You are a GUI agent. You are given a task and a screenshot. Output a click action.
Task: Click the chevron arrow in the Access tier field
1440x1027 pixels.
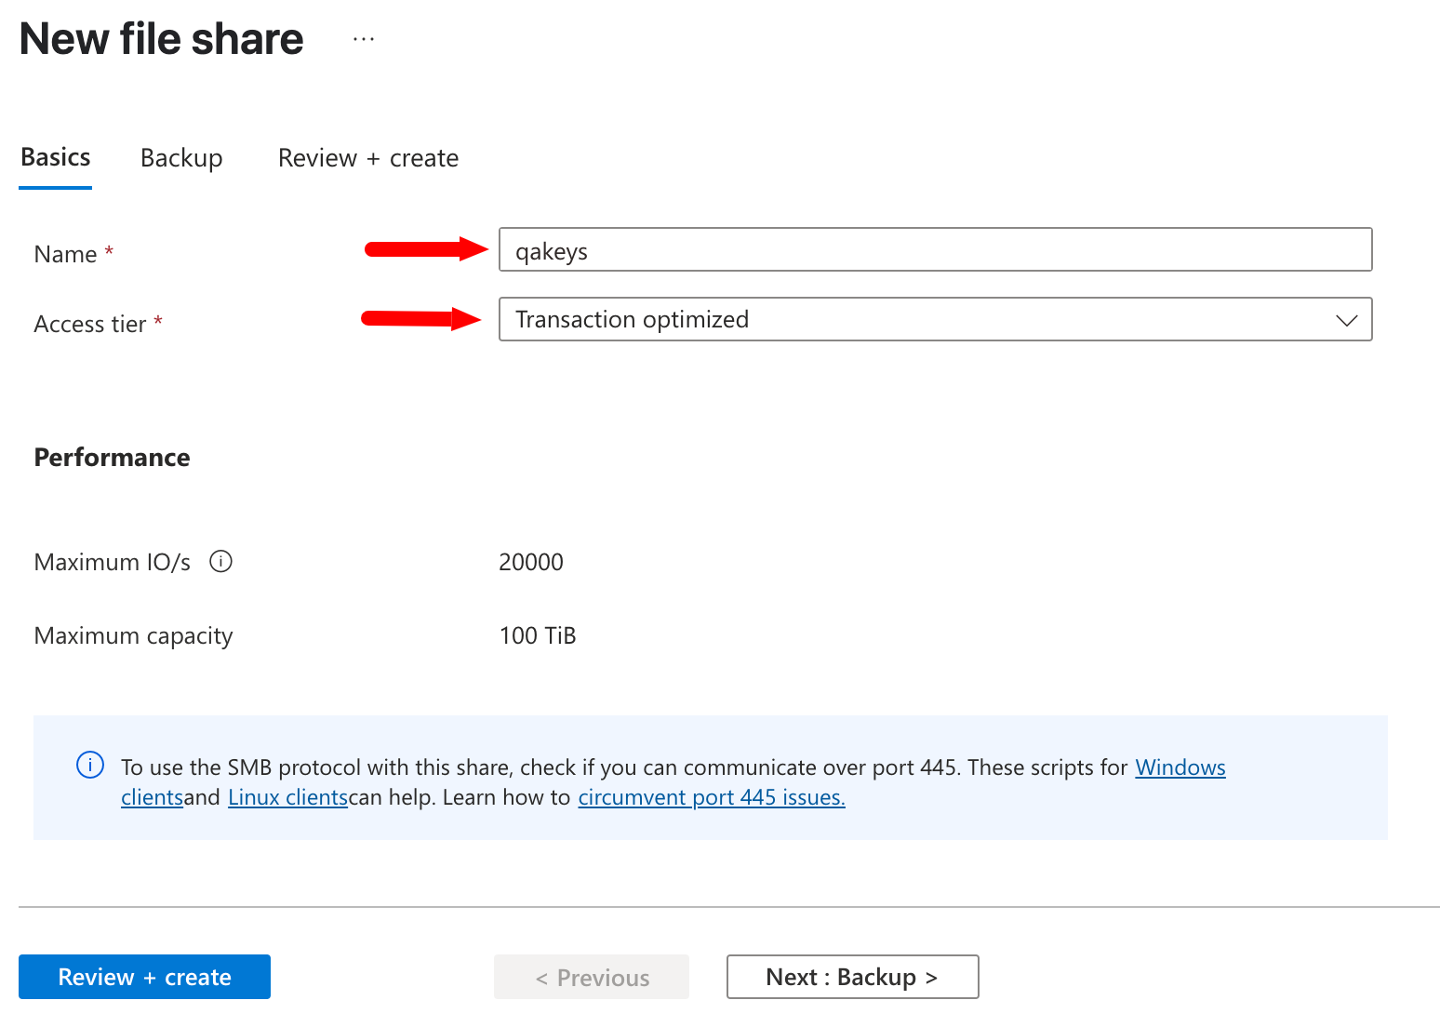pos(1346,320)
